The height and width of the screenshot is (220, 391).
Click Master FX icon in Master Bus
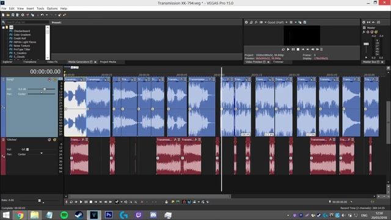364,32
